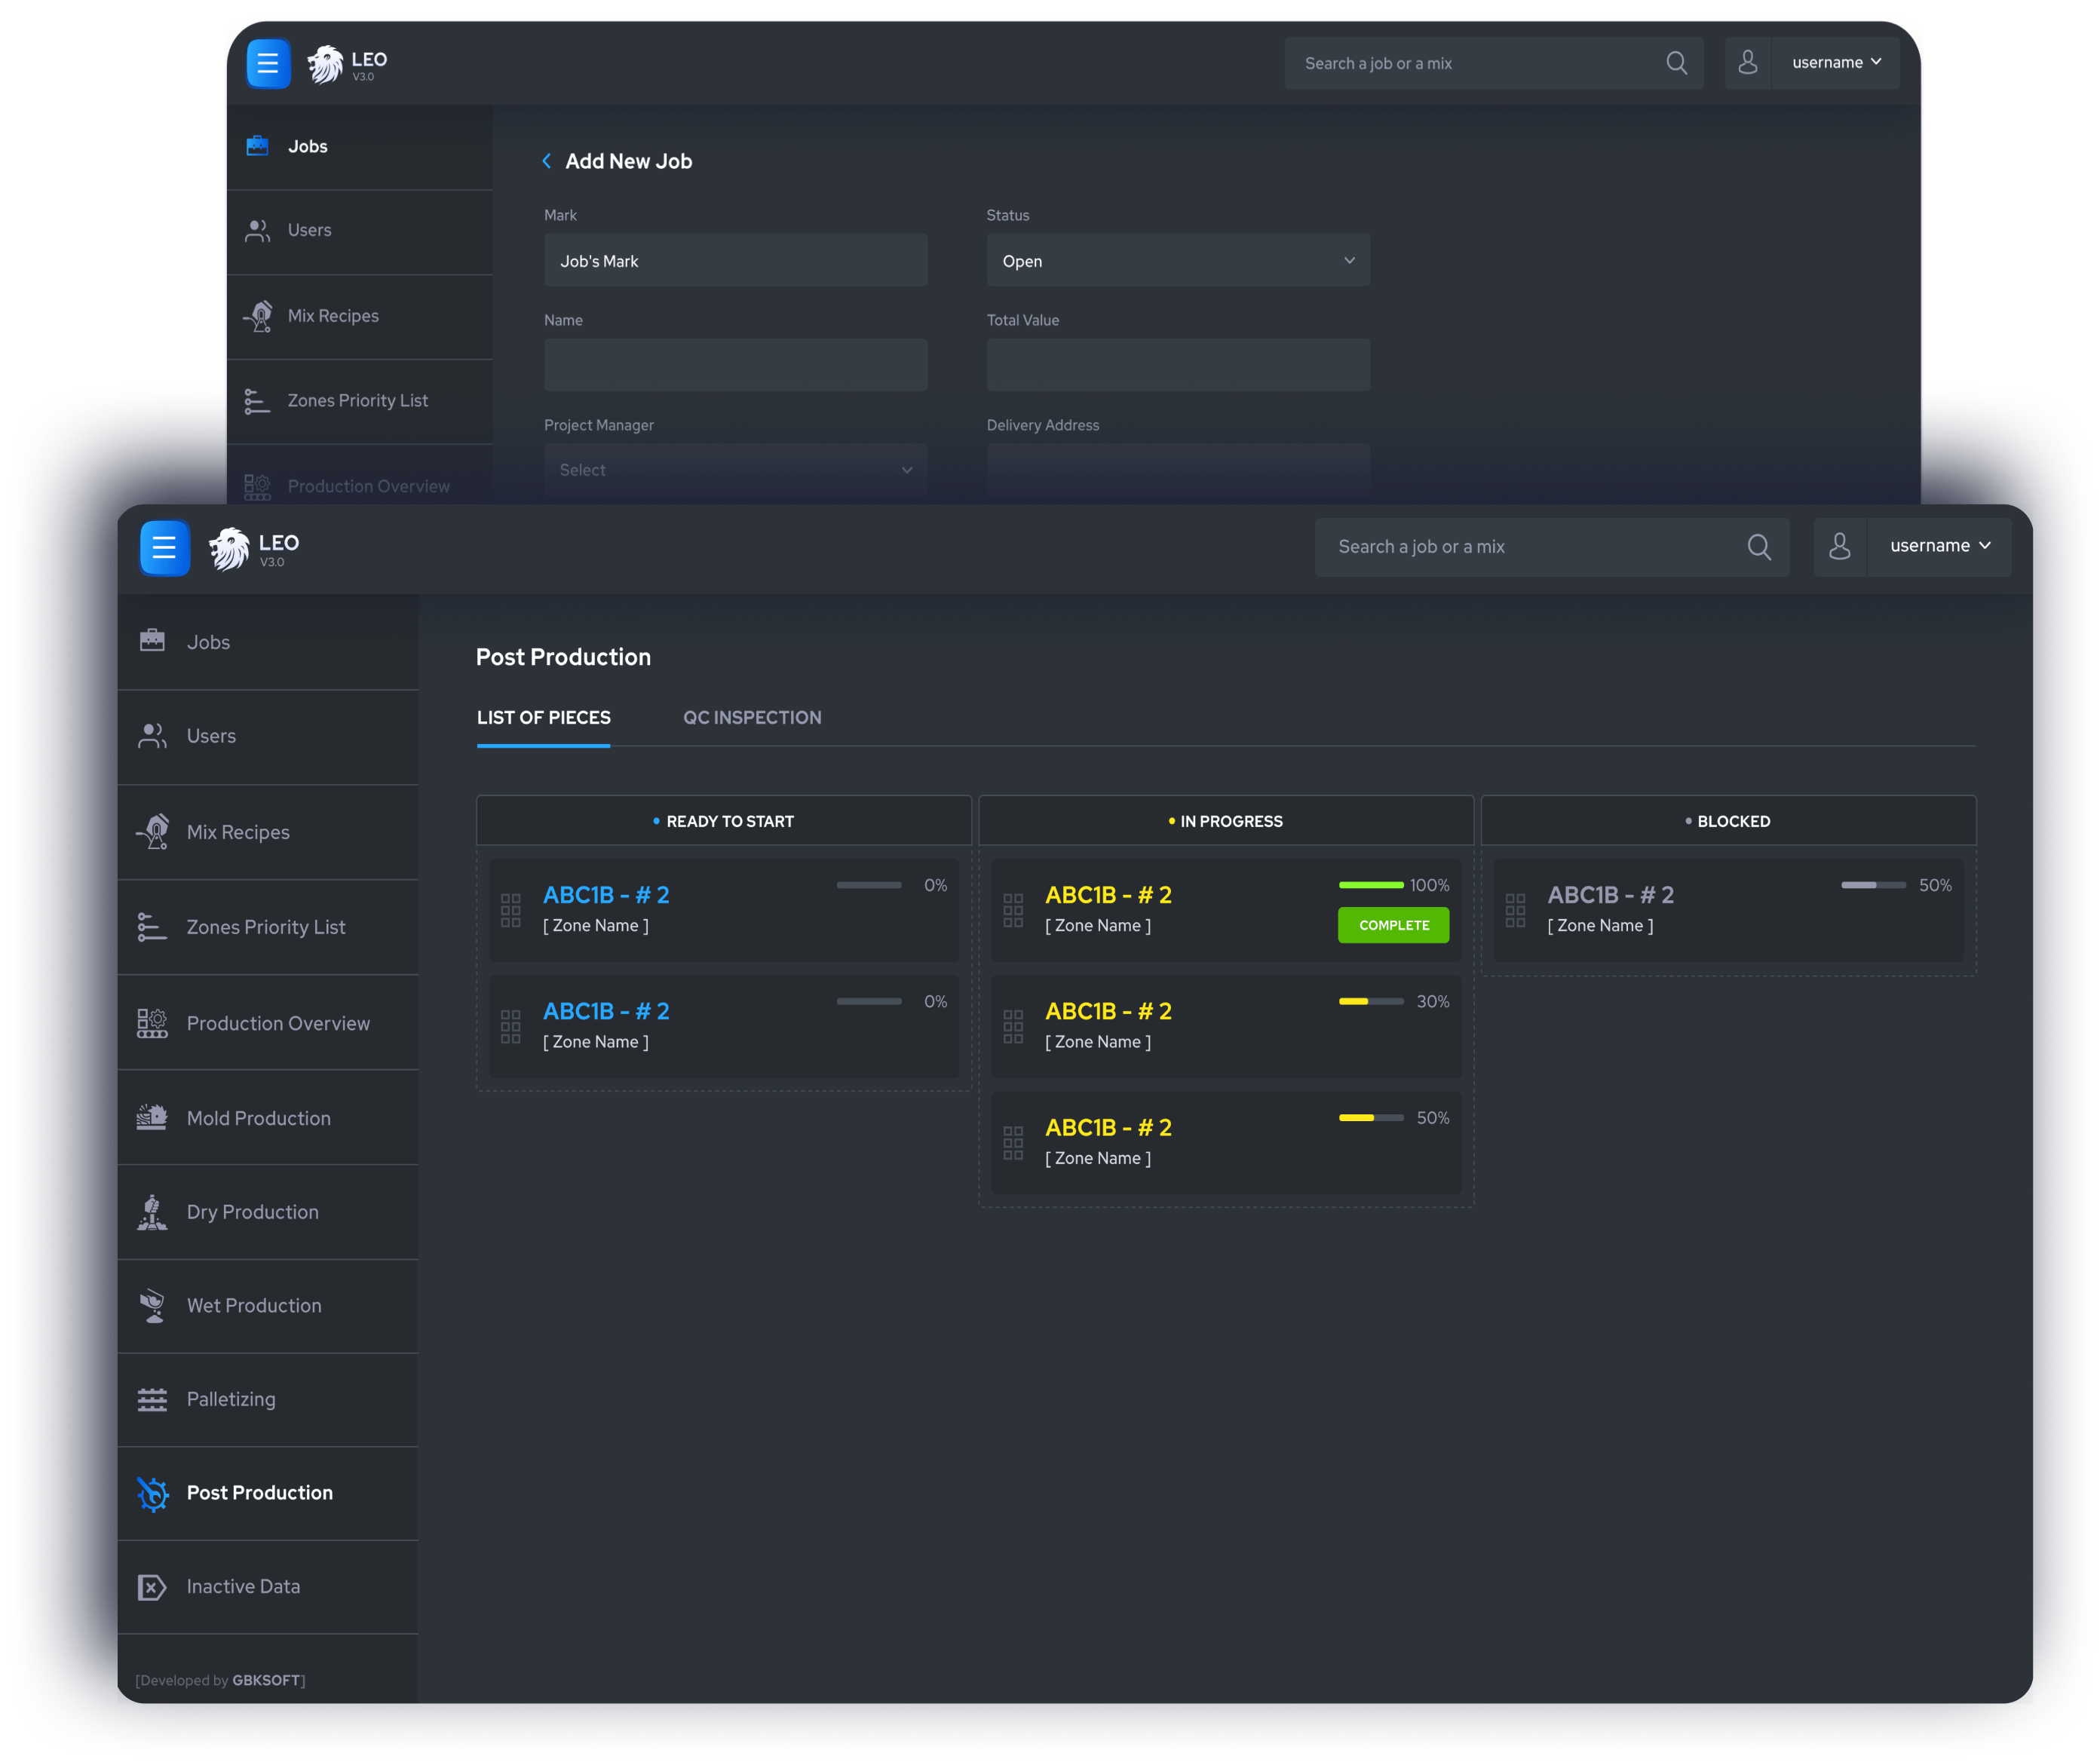Open the Status dropdown showing Open

(1177, 261)
